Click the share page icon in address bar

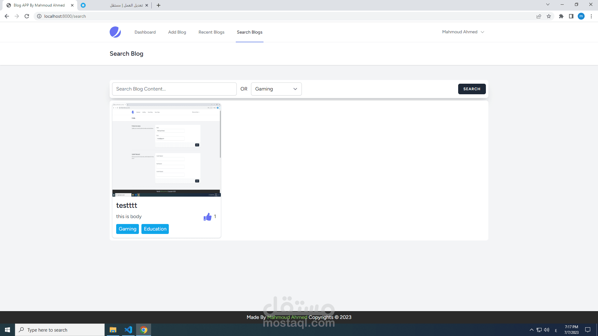coord(539,16)
